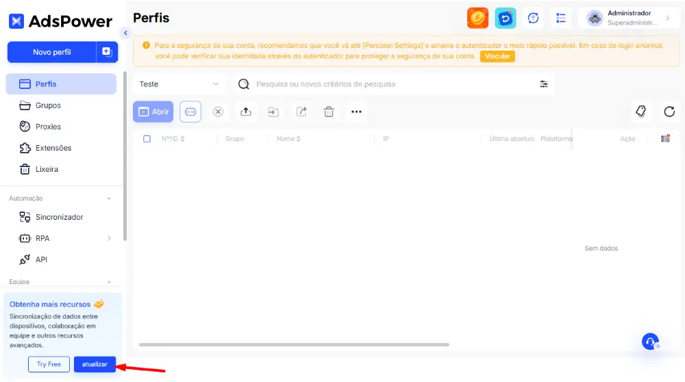Open the Sincronizador item
This screenshot has width=685, height=382.
pos(61,217)
